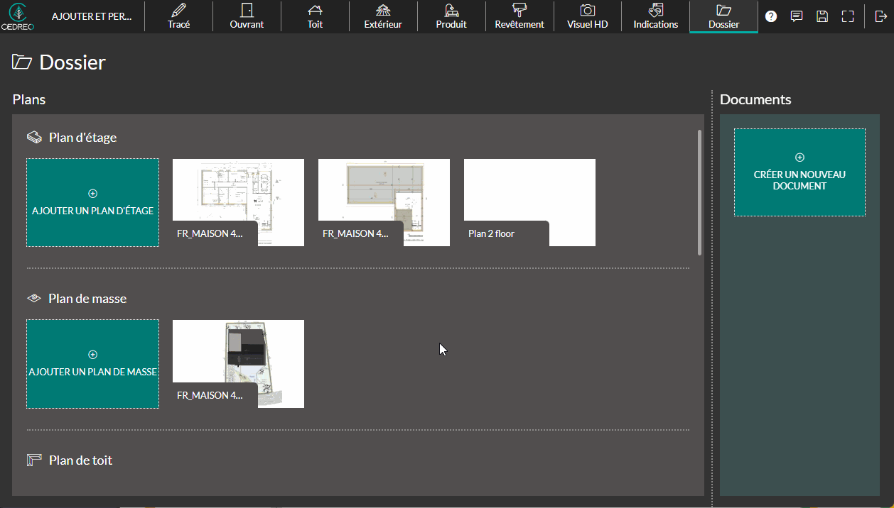The height and width of the screenshot is (508, 894).
Task: Open the Plan 2 floor thumbnail
Action: coord(529,202)
